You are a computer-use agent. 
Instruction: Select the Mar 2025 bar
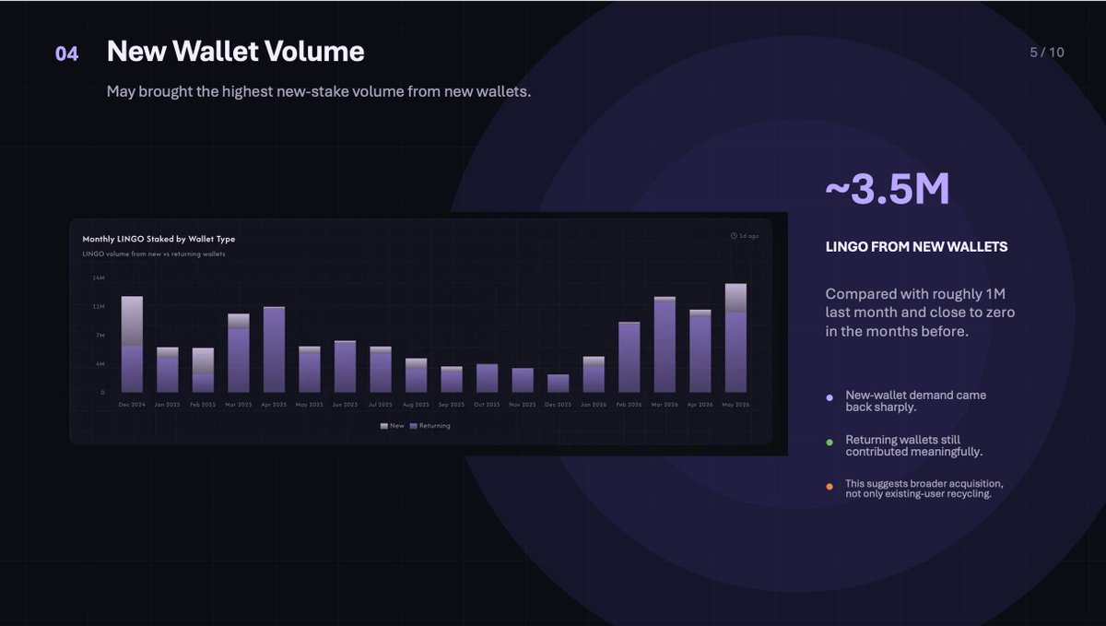click(x=239, y=353)
